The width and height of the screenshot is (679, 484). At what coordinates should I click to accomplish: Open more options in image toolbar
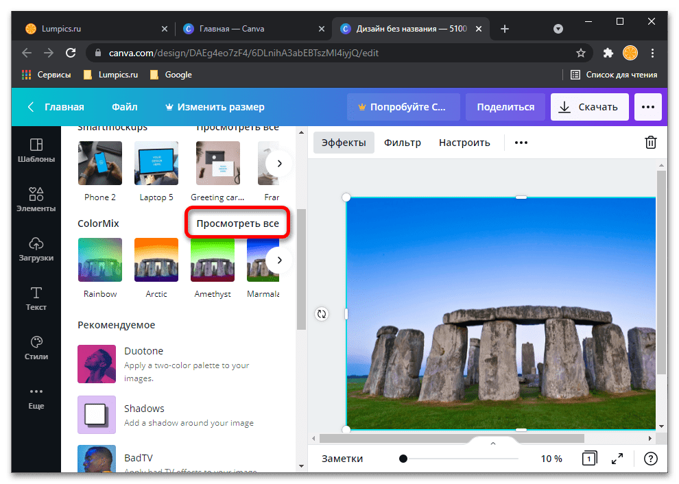[x=521, y=143]
